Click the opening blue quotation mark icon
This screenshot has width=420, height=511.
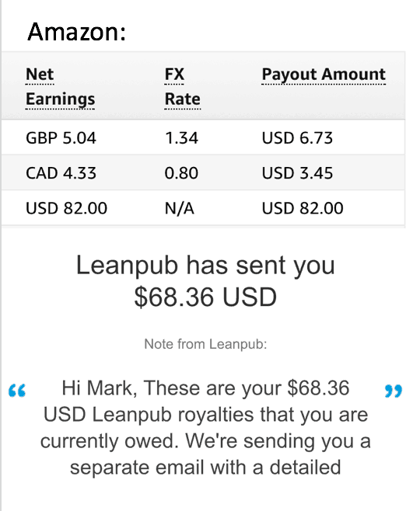17,391
